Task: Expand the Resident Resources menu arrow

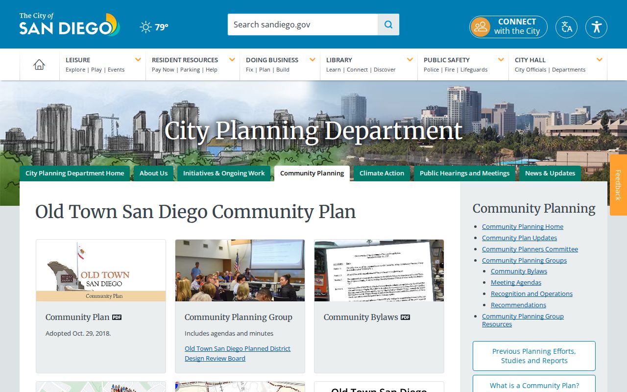Action: tap(232, 60)
